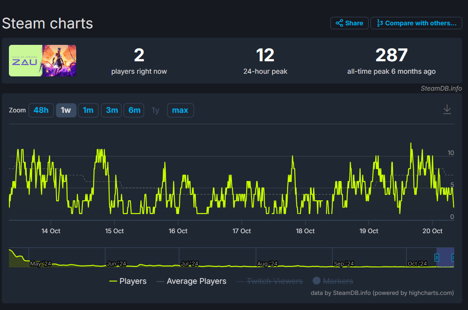
Task: Show the max time range
Action: click(180, 110)
